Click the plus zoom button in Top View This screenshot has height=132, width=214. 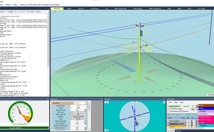tap(108, 102)
